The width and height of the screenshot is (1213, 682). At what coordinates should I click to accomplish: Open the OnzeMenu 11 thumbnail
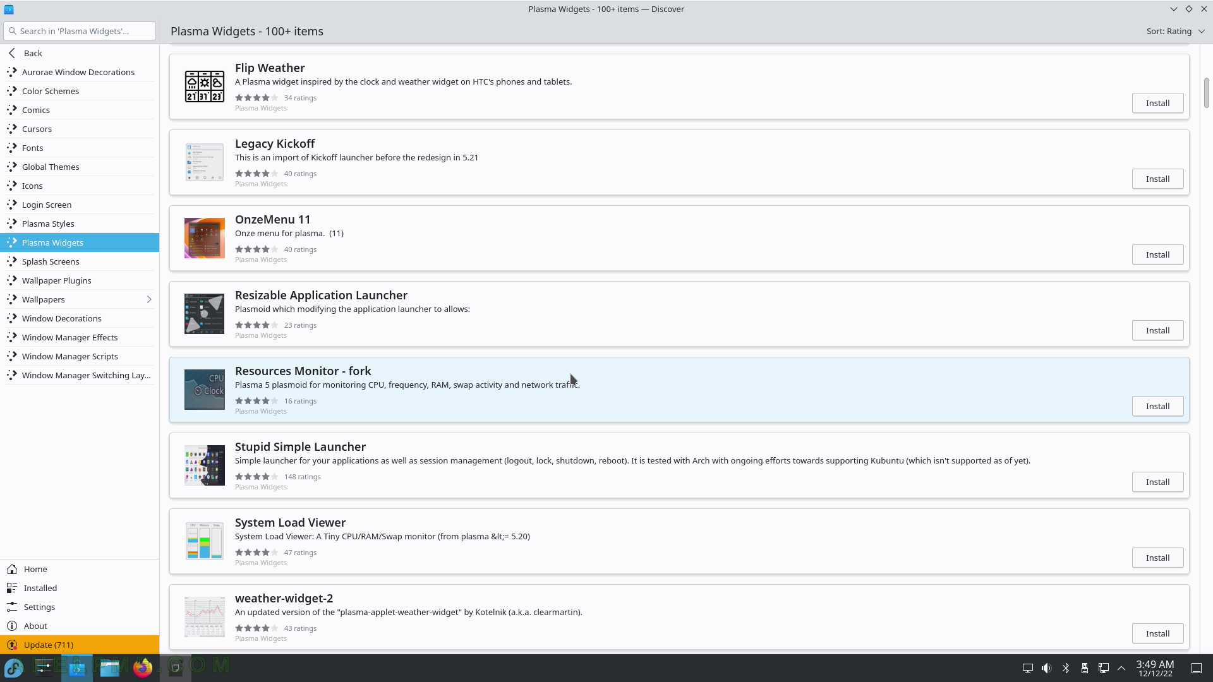pyautogui.click(x=204, y=238)
